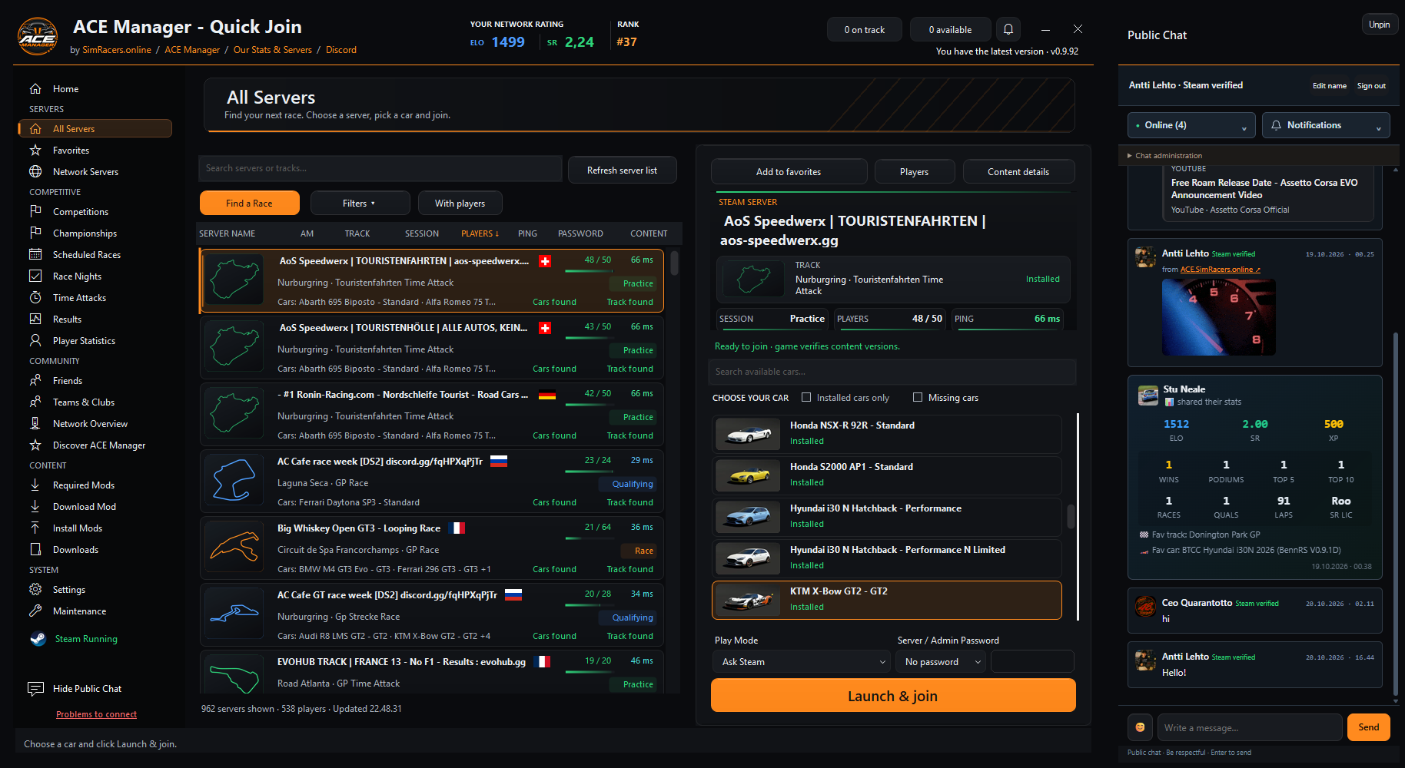This screenshot has height=768, width=1405.
Task: Open Player Statistics person icon
Action: (x=35, y=340)
